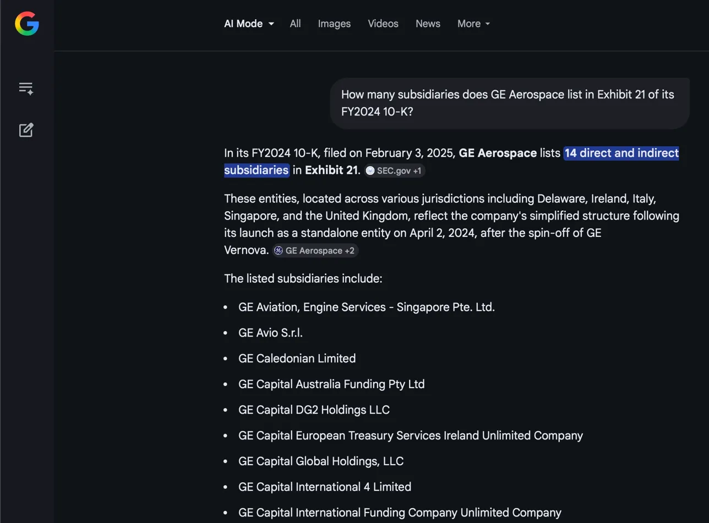
Task: Start a new chat with the compose icon
Action: click(x=25, y=130)
